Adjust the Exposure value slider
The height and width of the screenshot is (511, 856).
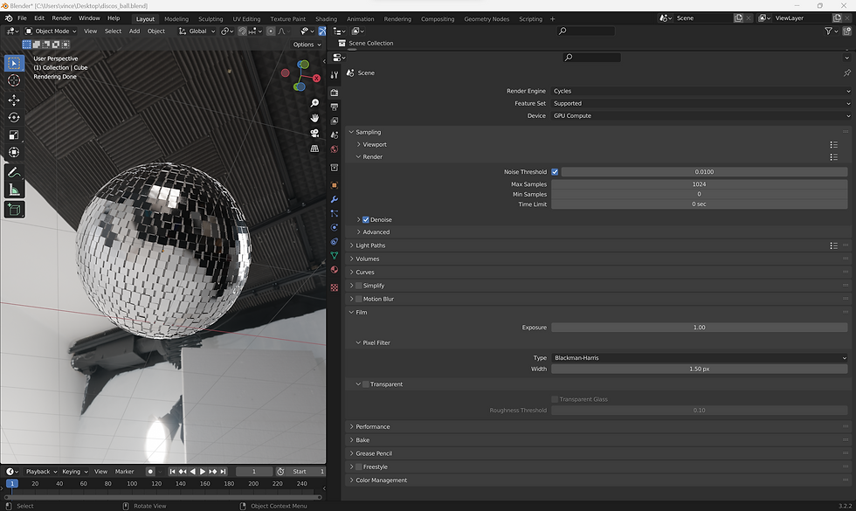click(x=700, y=328)
